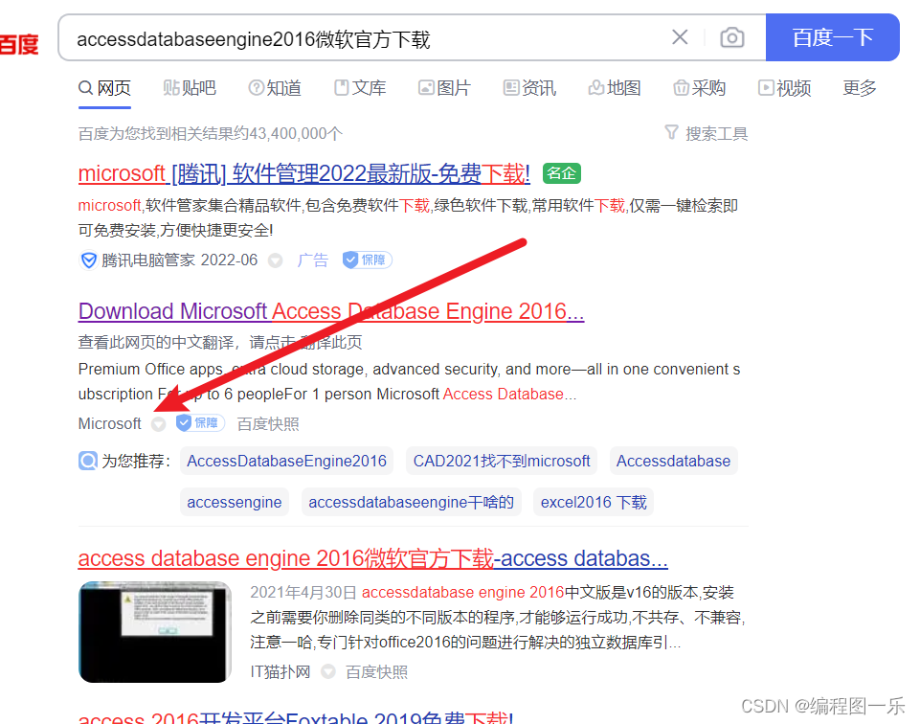Switch to the 贴吧 tab
The height and width of the screenshot is (724, 920).
(190, 89)
